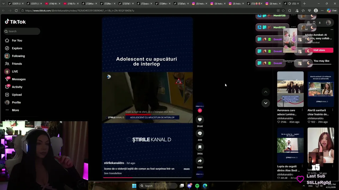The width and height of the screenshot is (339, 190).
Task: Open options for the 'Aeronava care aduce Lumina' card
Action: pos(302,110)
